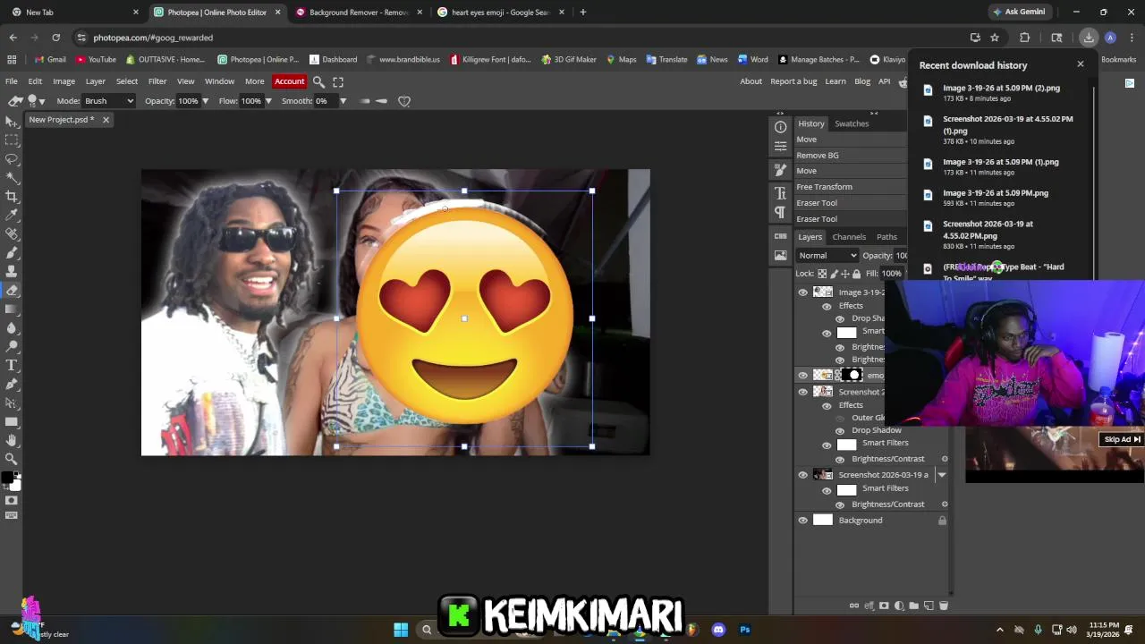
Task: Select the Type tool
Action: (12, 366)
